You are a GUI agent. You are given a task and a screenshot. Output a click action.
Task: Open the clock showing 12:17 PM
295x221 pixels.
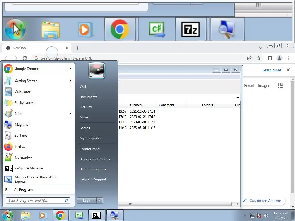280,216
